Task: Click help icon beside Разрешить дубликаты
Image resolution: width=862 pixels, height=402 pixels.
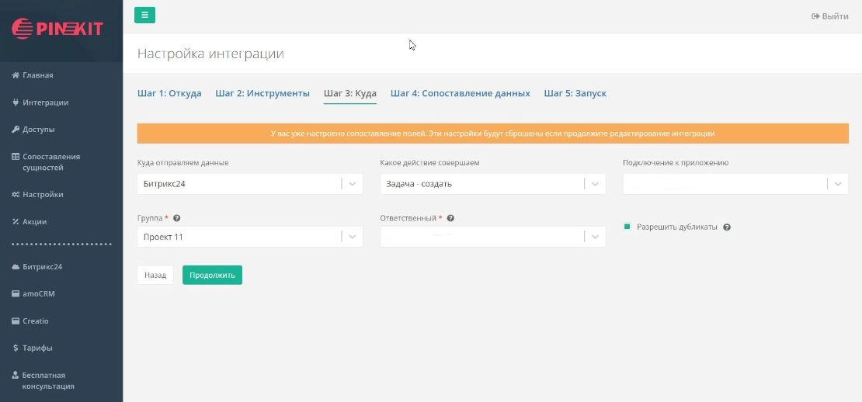Action: [x=727, y=227]
